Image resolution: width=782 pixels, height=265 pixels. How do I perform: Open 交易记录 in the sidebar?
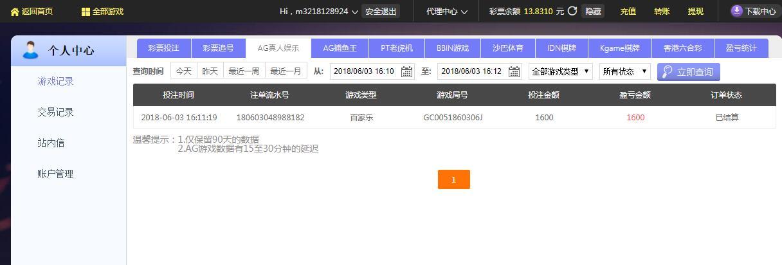point(56,113)
